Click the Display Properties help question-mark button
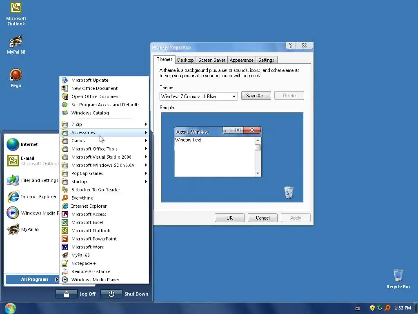 (291, 45)
